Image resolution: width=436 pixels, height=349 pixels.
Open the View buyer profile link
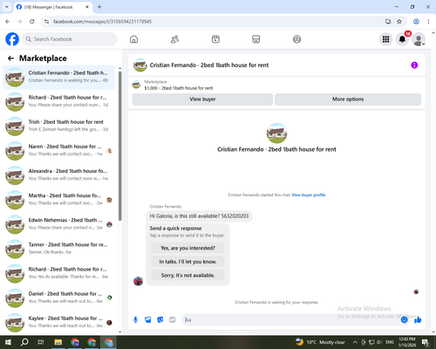pos(309,195)
